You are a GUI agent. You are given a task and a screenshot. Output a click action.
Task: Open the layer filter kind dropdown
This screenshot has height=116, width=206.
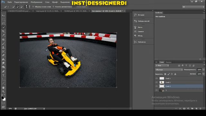162,65
